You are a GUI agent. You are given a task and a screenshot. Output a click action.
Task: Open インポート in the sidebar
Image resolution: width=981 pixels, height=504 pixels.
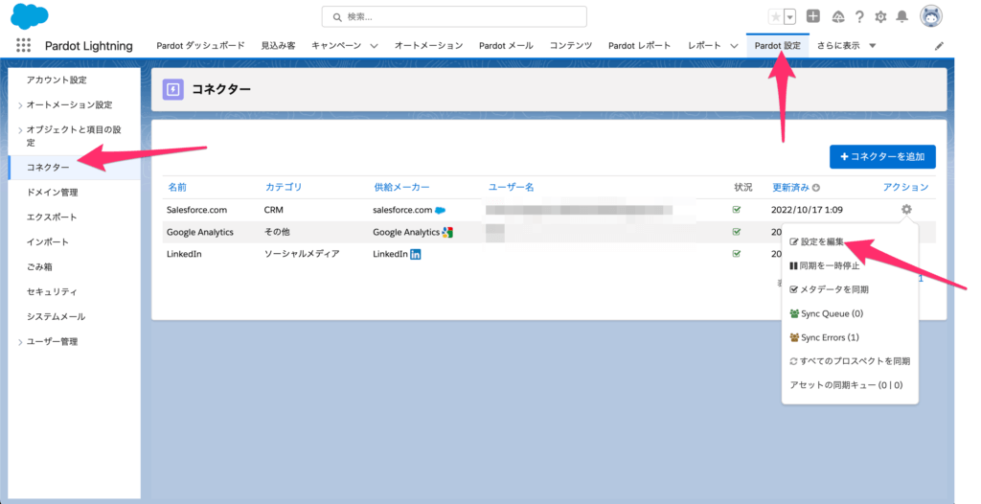click(x=48, y=241)
